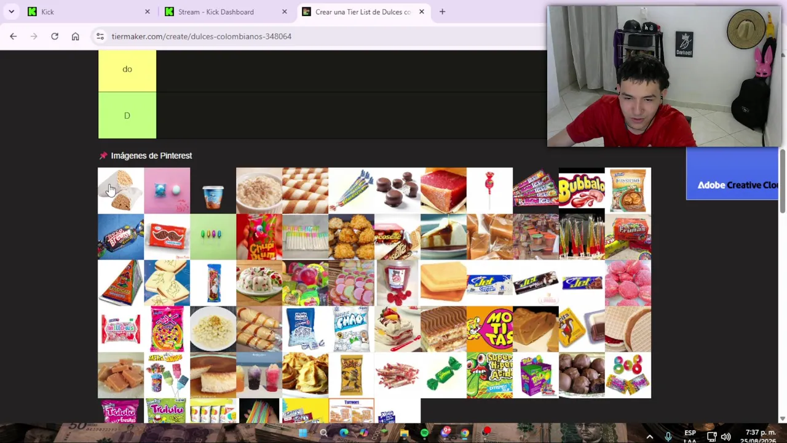787x443 pixels.
Task: Select the triangular pyramid candy image
Action: [121, 283]
